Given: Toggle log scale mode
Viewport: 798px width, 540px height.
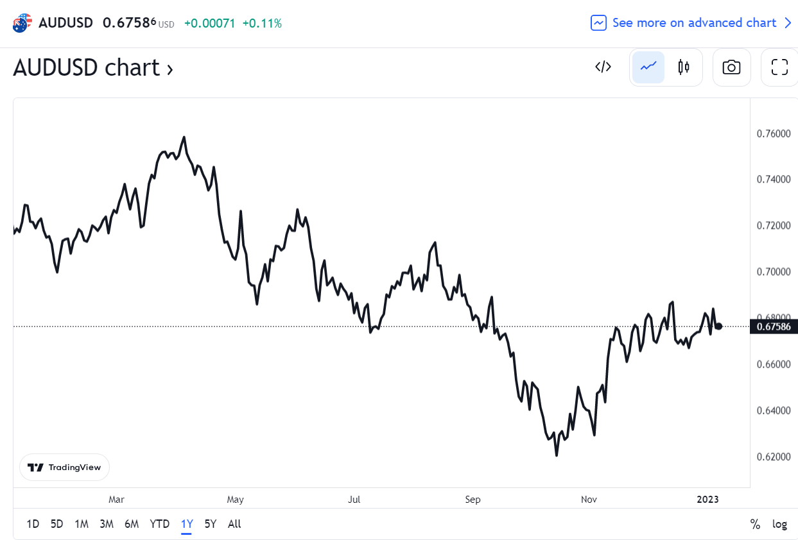Looking at the screenshot, I should point(779,524).
